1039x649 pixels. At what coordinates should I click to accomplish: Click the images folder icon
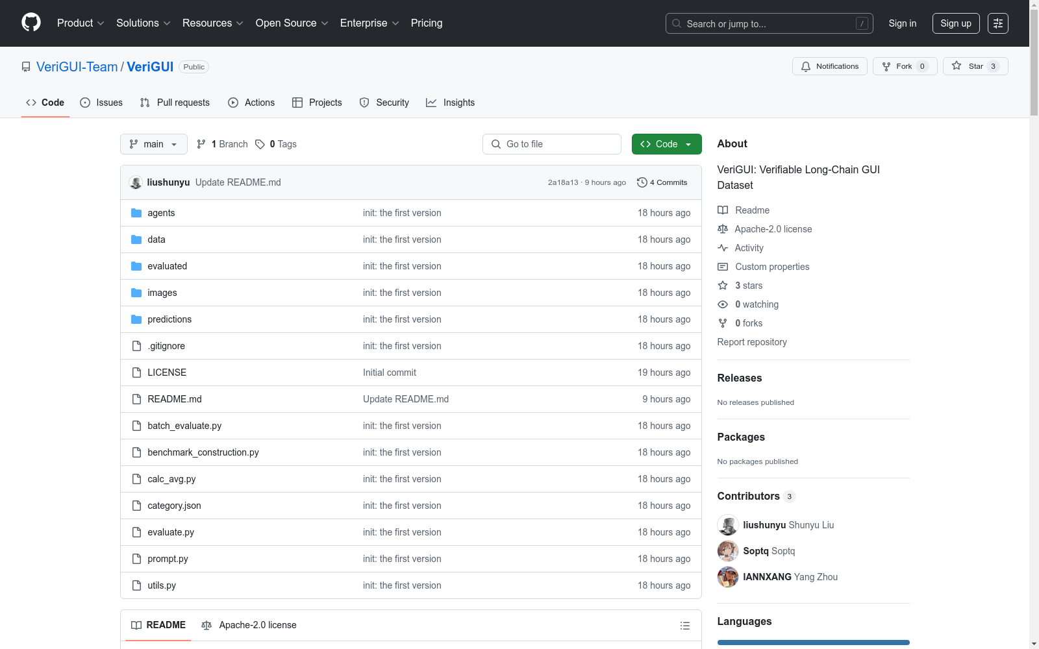pyautogui.click(x=136, y=293)
